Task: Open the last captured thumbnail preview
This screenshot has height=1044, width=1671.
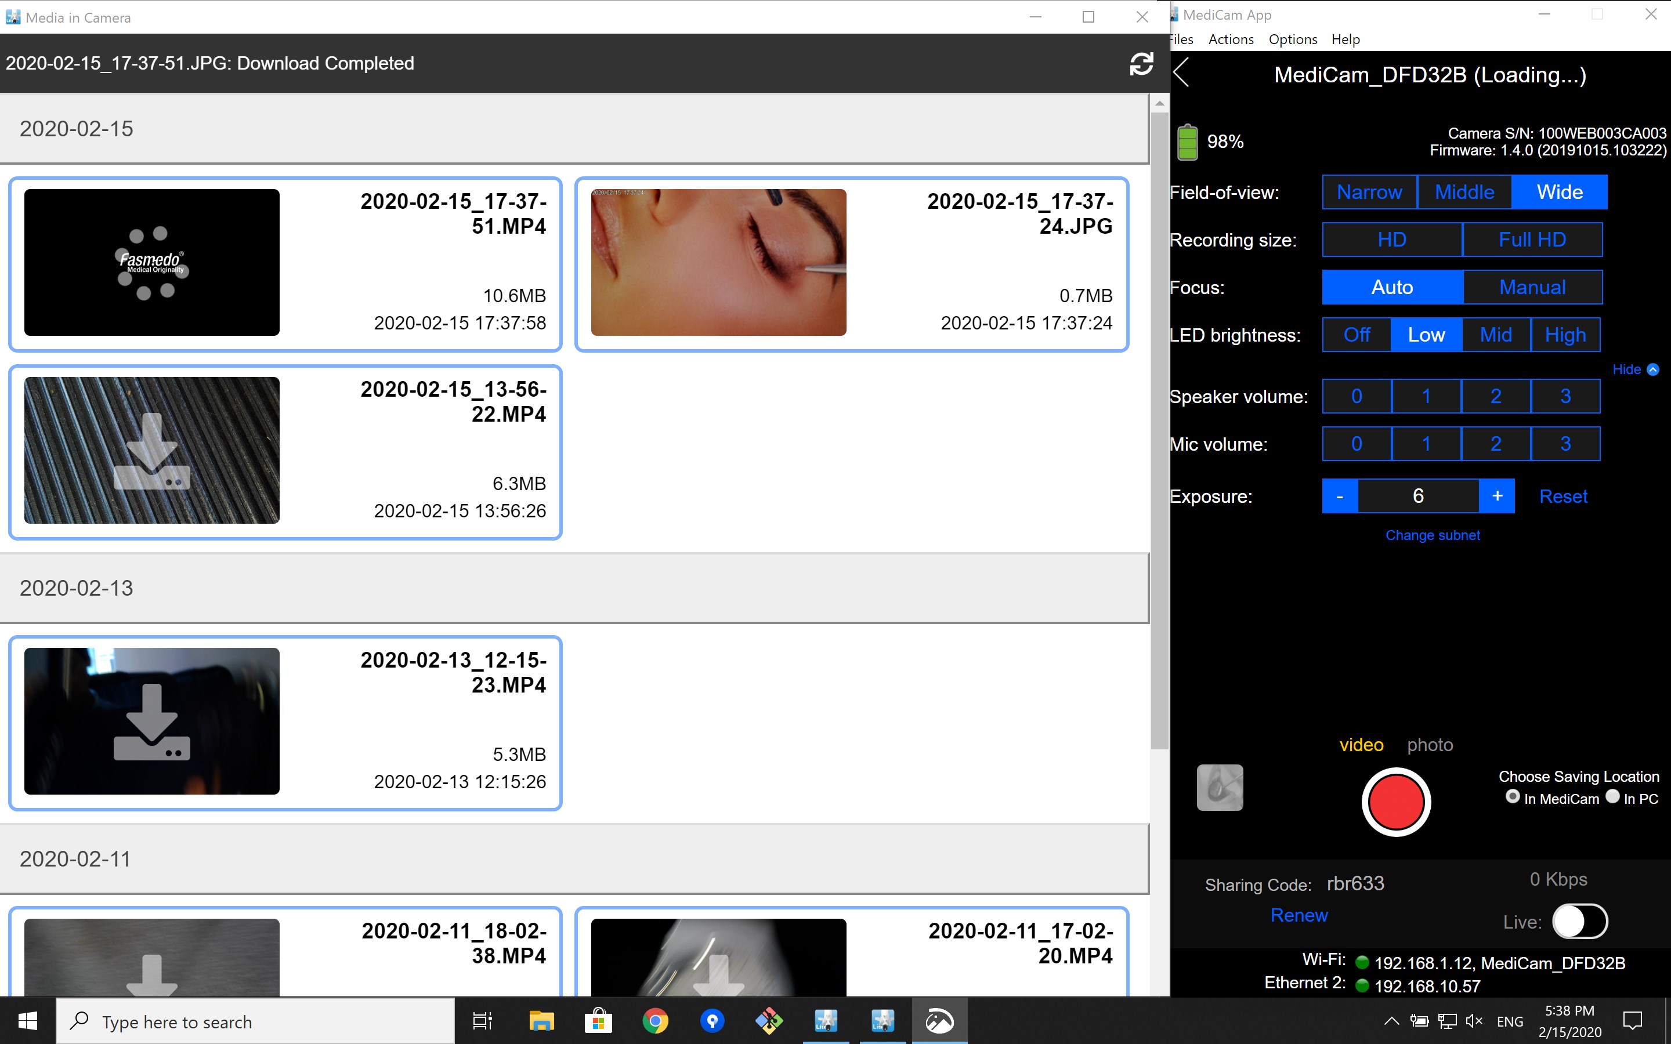Action: tap(1220, 787)
